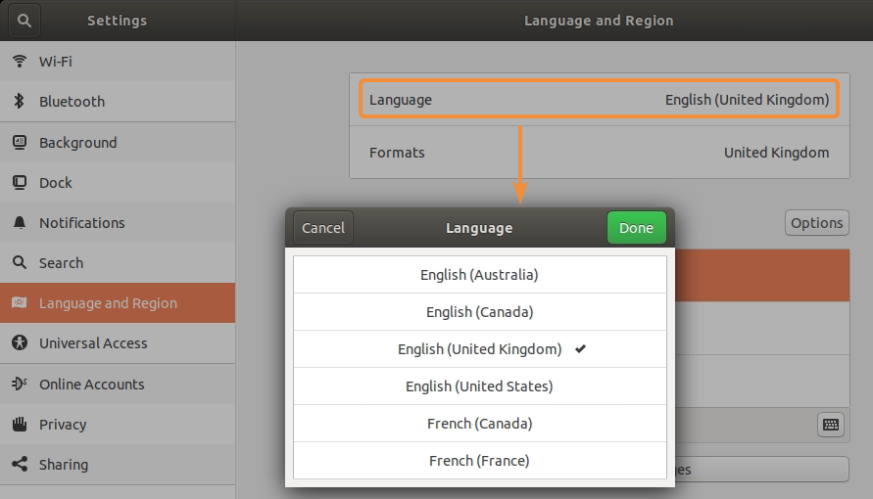This screenshot has width=873, height=499.
Task: Click the Background monitor icon
Action: 20,142
